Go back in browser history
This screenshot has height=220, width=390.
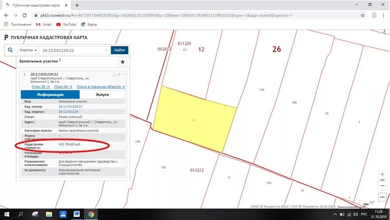[6, 15]
